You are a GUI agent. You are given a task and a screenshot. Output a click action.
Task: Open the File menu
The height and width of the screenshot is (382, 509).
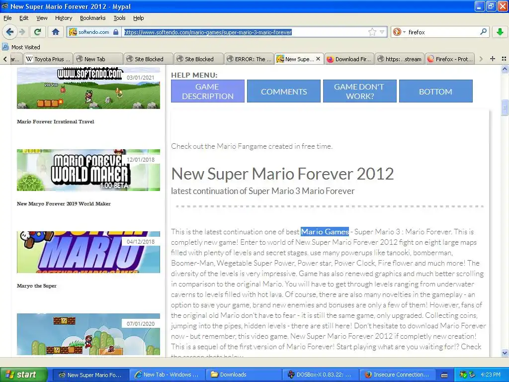tap(7, 18)
